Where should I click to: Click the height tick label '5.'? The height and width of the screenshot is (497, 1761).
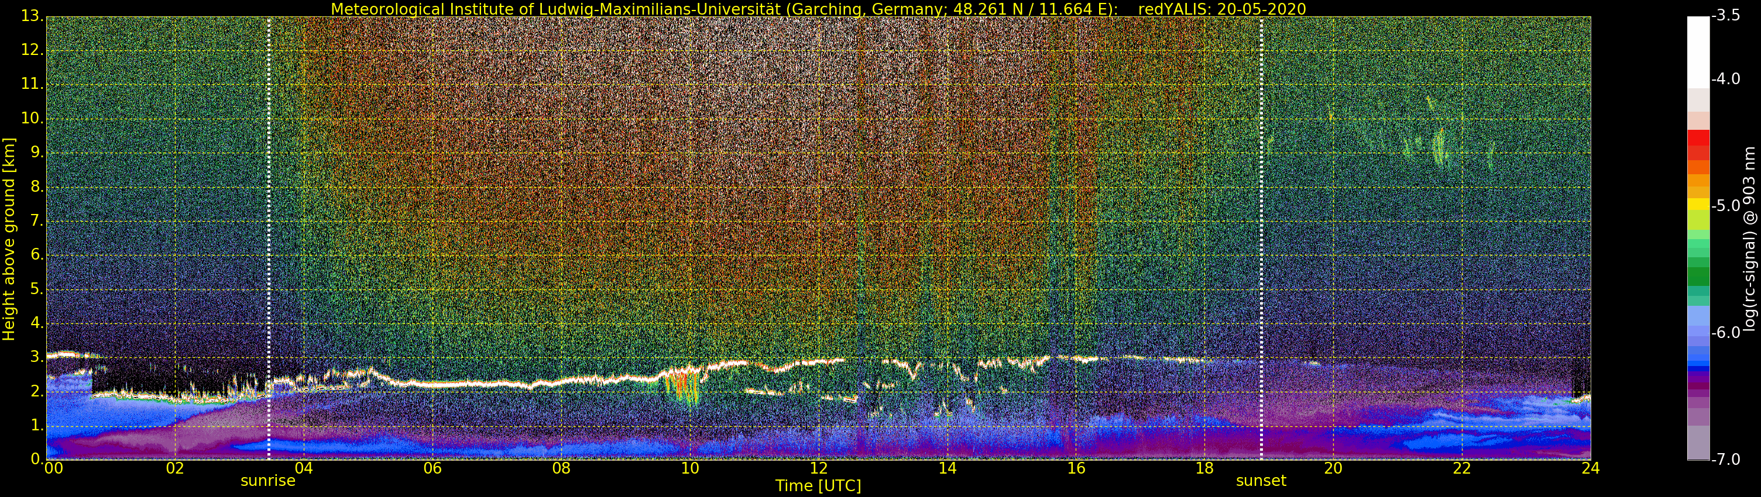click(36, 289)
